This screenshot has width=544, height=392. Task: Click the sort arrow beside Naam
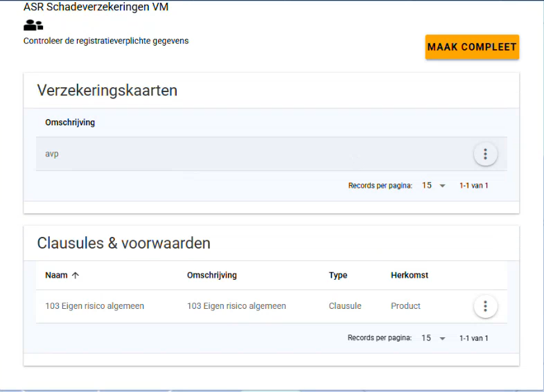(x=76, y=276)
